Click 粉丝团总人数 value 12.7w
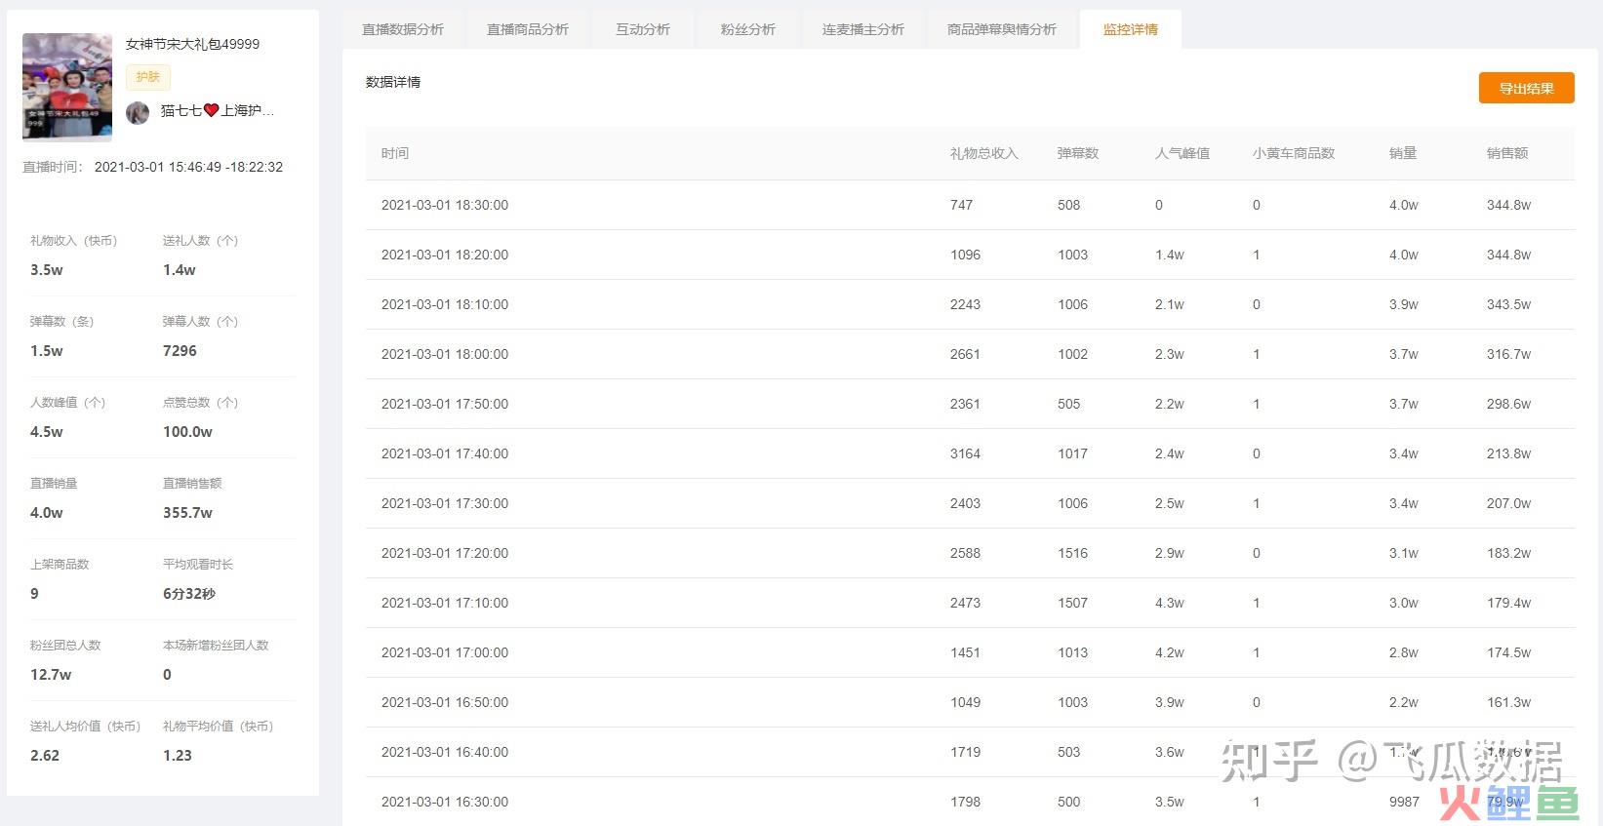Image resolution: width=1603 pixels, height=826 pixels. (x=51, y=675)
